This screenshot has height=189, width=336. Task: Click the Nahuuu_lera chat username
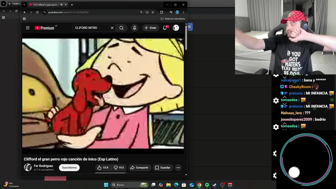click(x=291, y=113)
